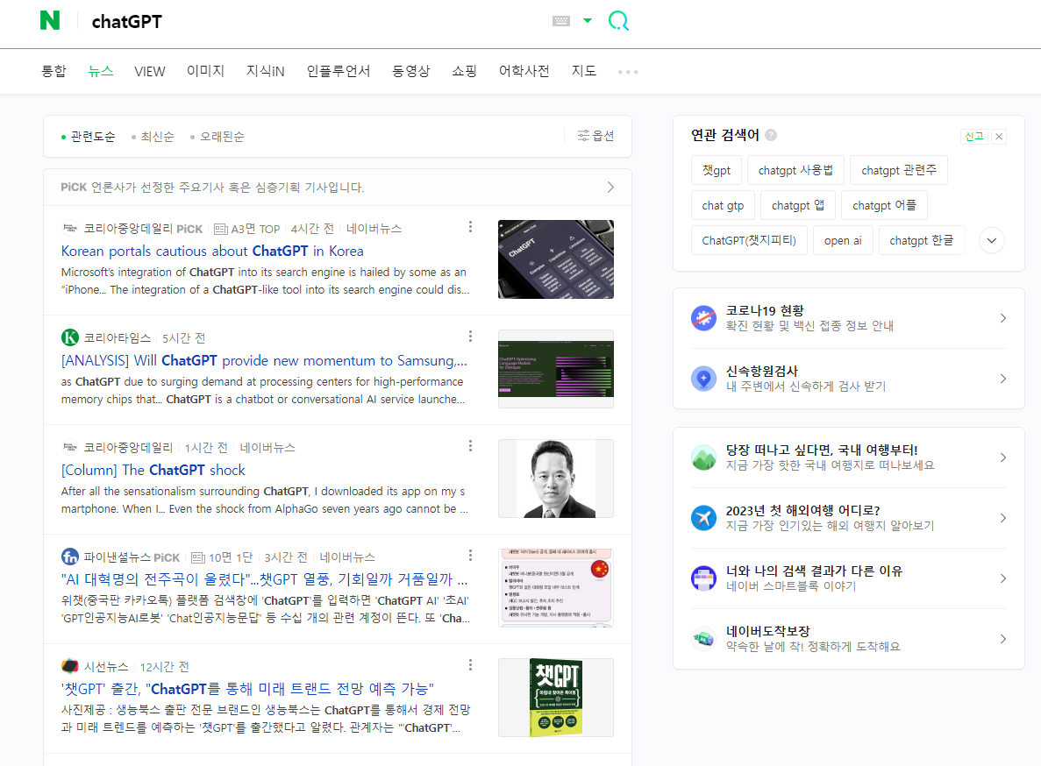The image size is (1041, 766).
Task: Switch to the 지도 tab
Action: click(x=584, y=71)
